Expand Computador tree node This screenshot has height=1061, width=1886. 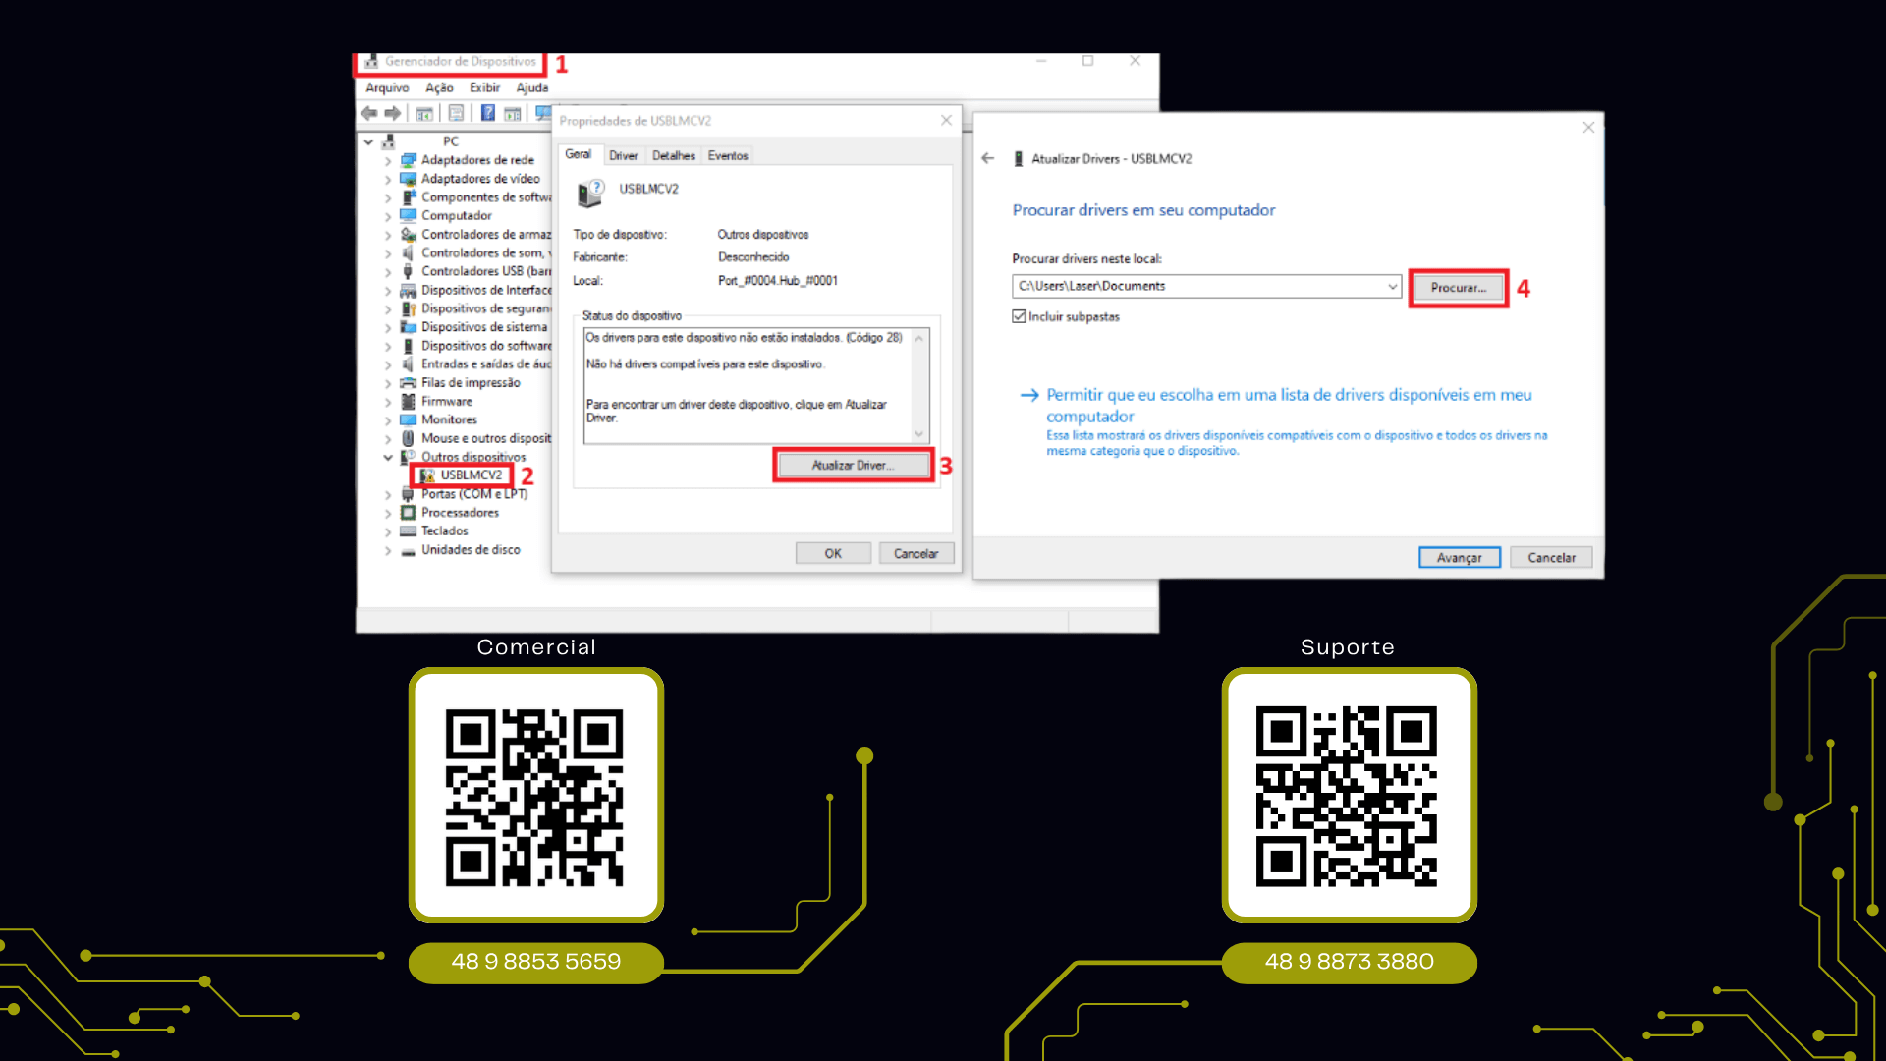388,217
